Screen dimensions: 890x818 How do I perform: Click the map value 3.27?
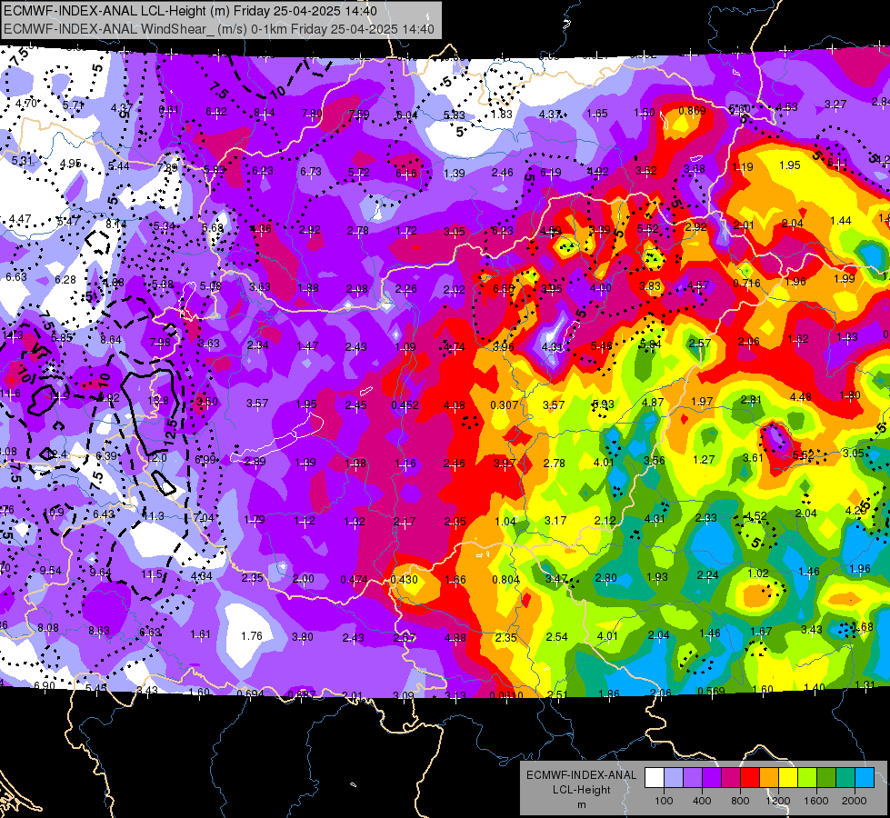[835, 104]
